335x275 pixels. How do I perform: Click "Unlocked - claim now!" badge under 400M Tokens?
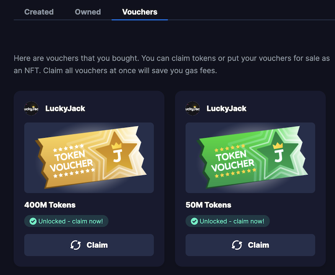coord(66,221)
